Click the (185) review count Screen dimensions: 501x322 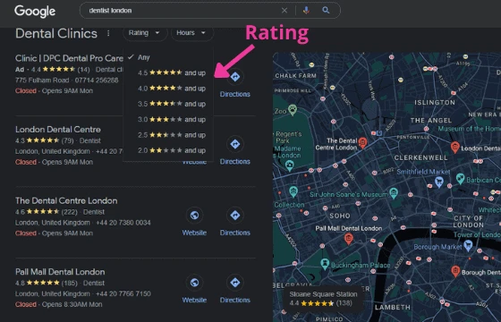[70, 283]
